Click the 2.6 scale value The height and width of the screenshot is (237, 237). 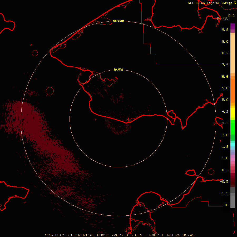[225, 135]
